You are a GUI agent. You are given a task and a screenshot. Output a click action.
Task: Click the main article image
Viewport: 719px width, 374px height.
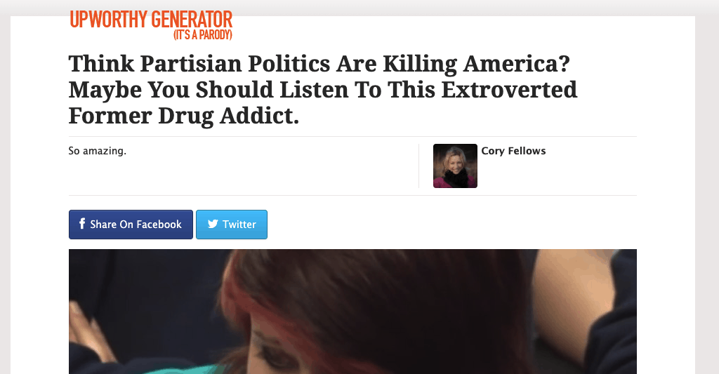pos(352,312)
